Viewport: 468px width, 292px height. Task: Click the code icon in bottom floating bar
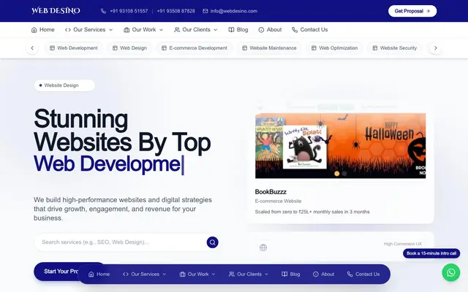point(126,274)
